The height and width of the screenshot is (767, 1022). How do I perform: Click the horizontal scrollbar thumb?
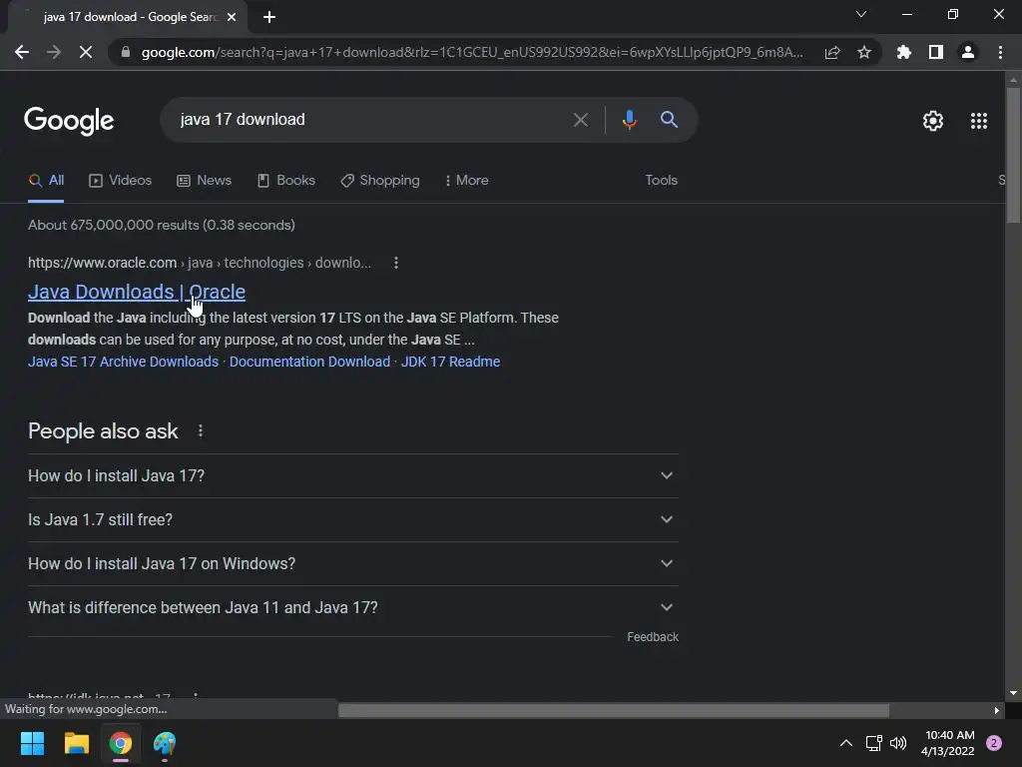coord(614,710)
